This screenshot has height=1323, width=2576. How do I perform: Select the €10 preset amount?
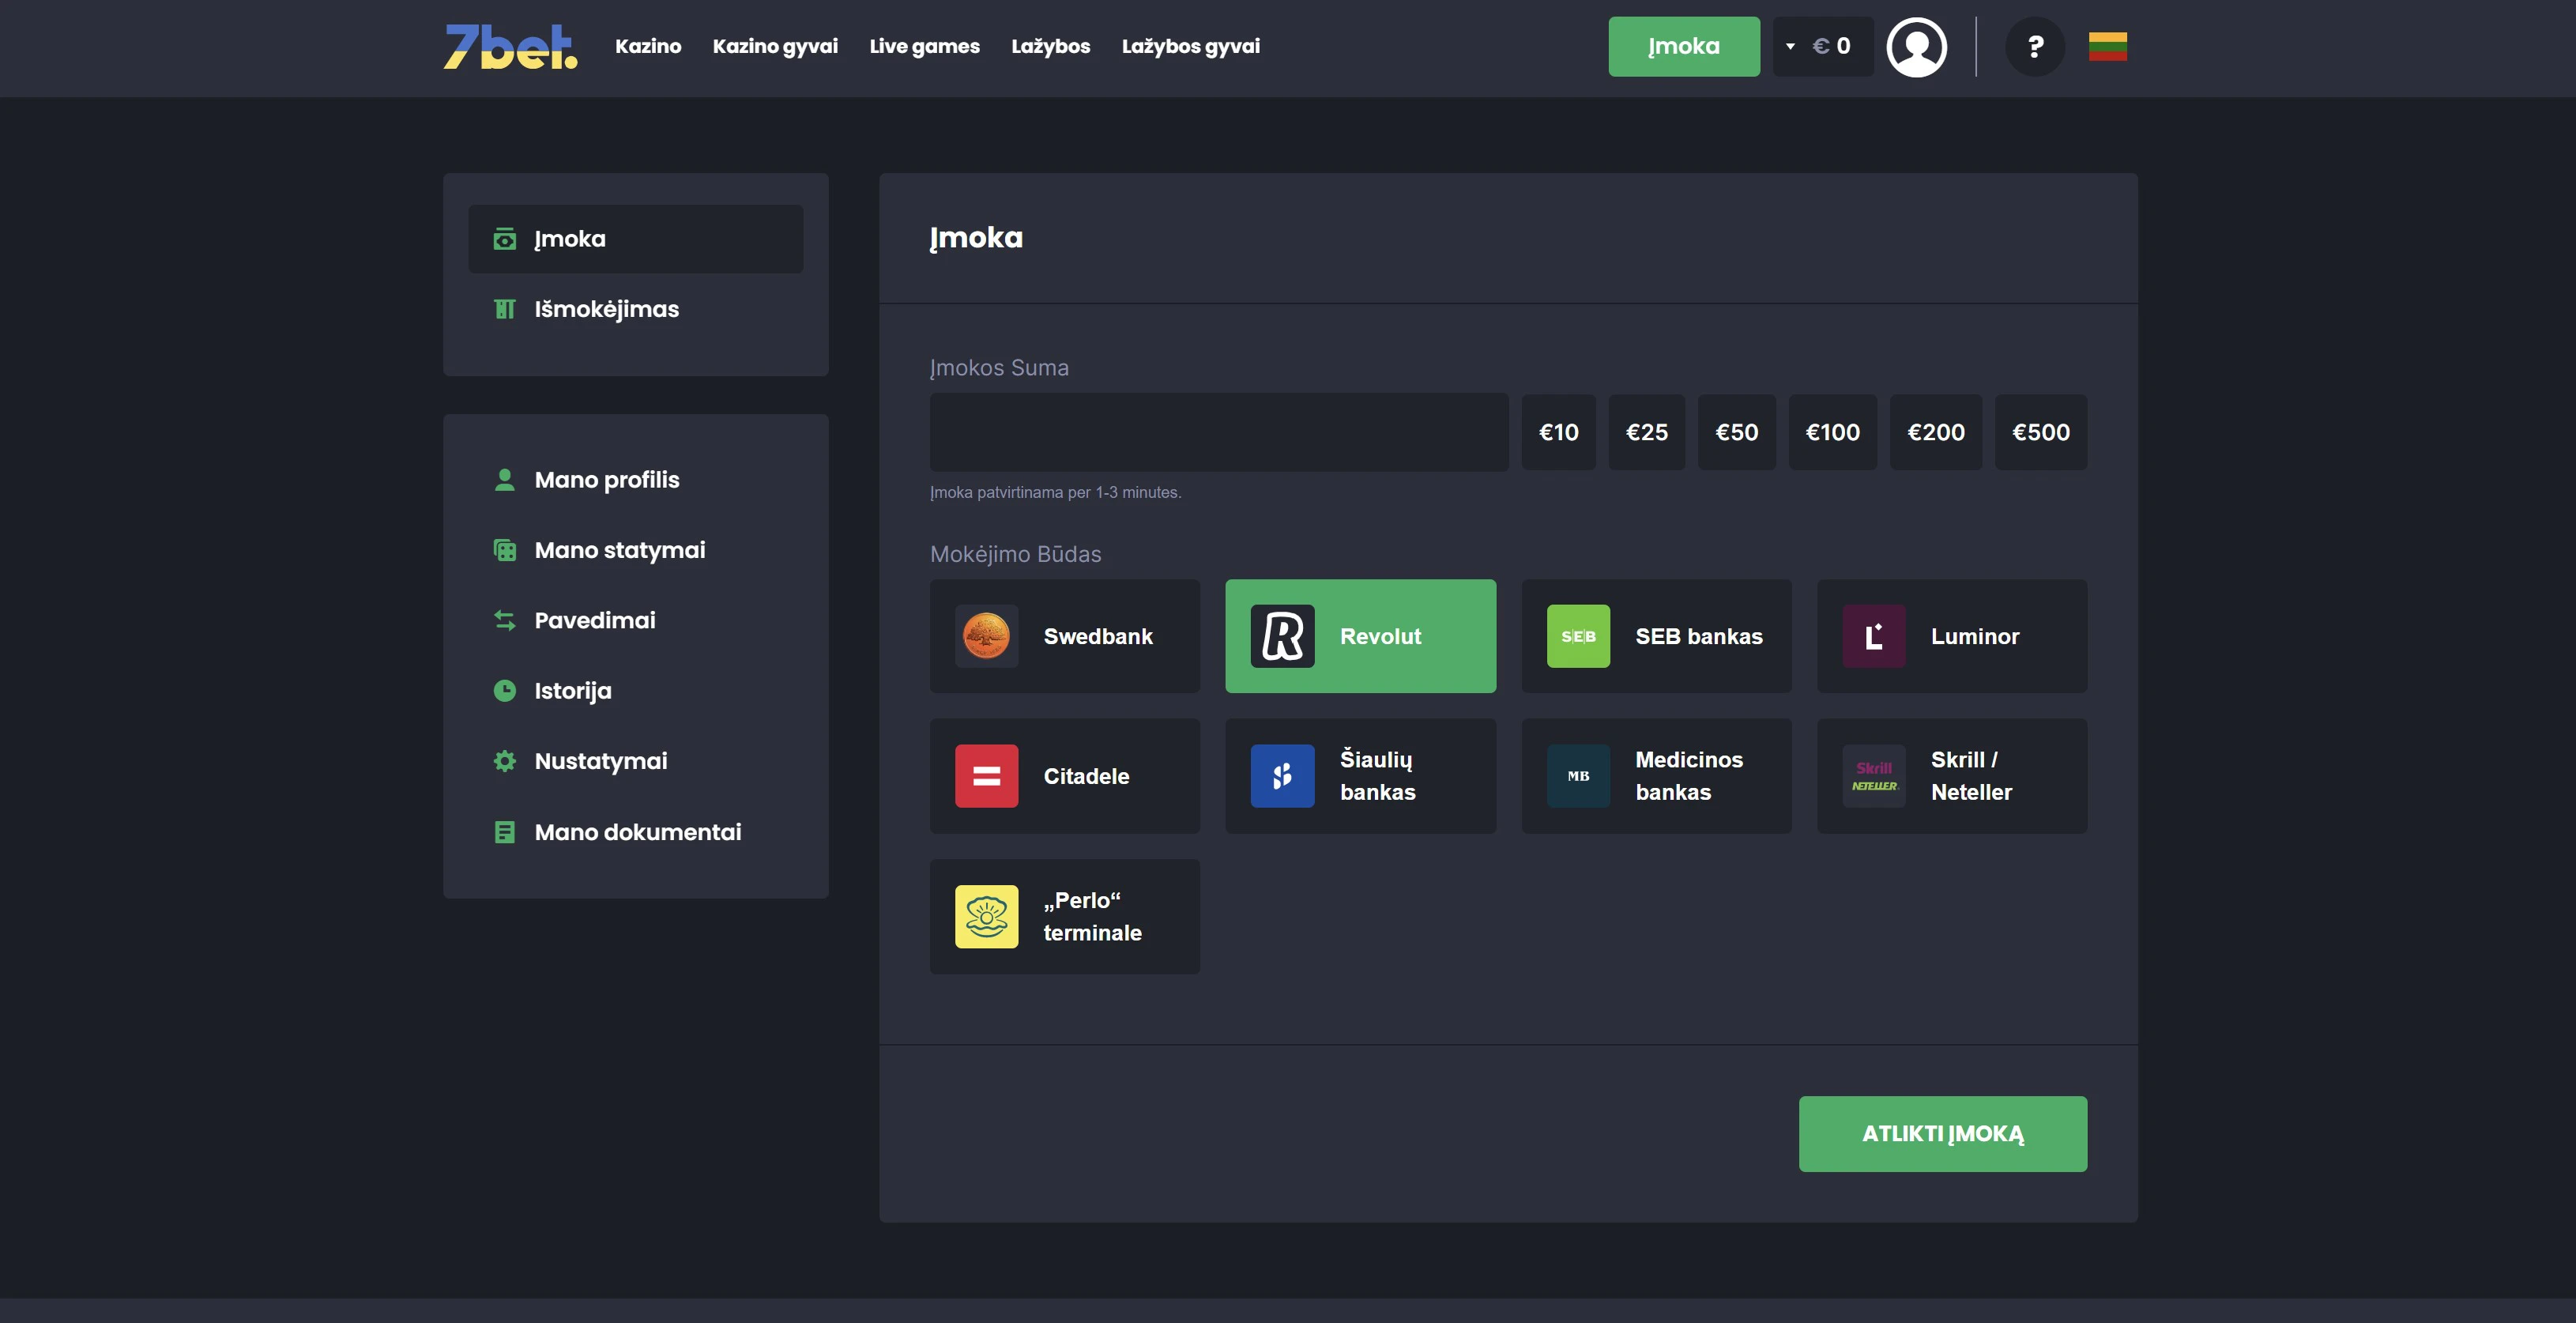1558,432
